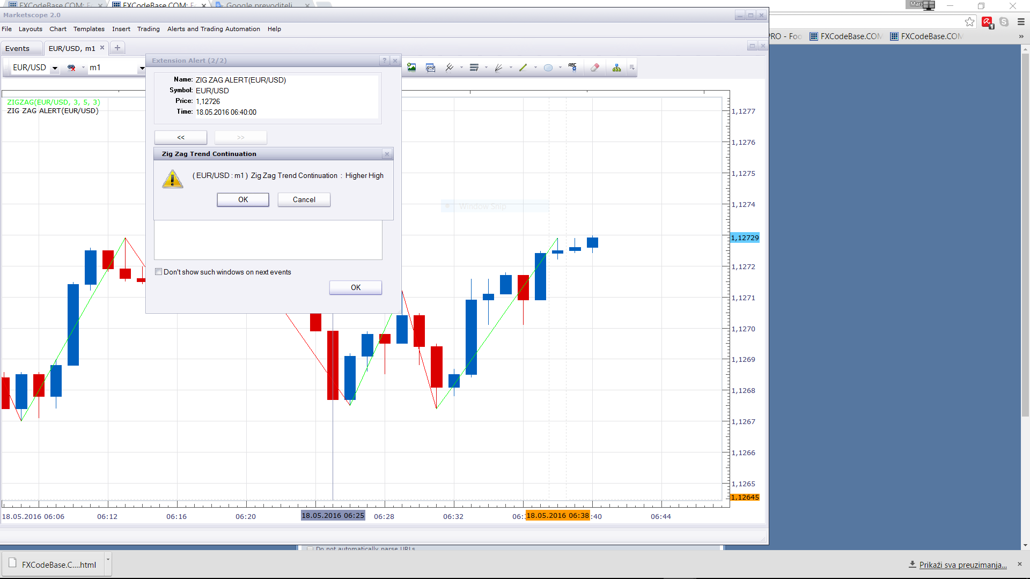The height and width of the screenshot is (579, 1030).
Task: Select the ellipse shape tool
Action: coord(548,68)
